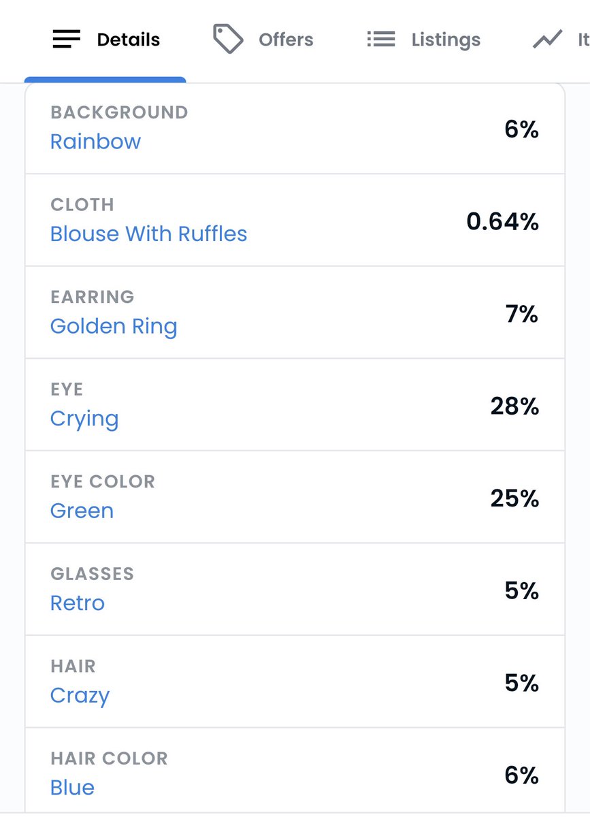Screen dimensions: 590x817
Task: Click the Details hamburger lines icon
Action: [x=67, y=39]
